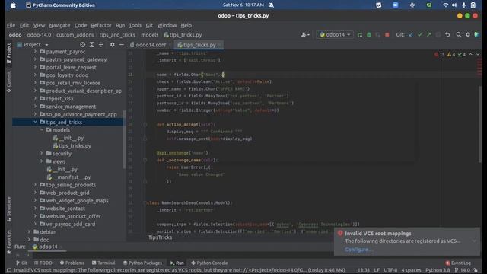Click the green debug bug icon
Viewport: 487px width, 274px height.
(368, 35)
